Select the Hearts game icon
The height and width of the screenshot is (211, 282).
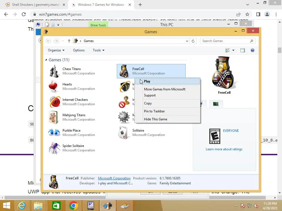pyautogui.click(x=54, y=87)
